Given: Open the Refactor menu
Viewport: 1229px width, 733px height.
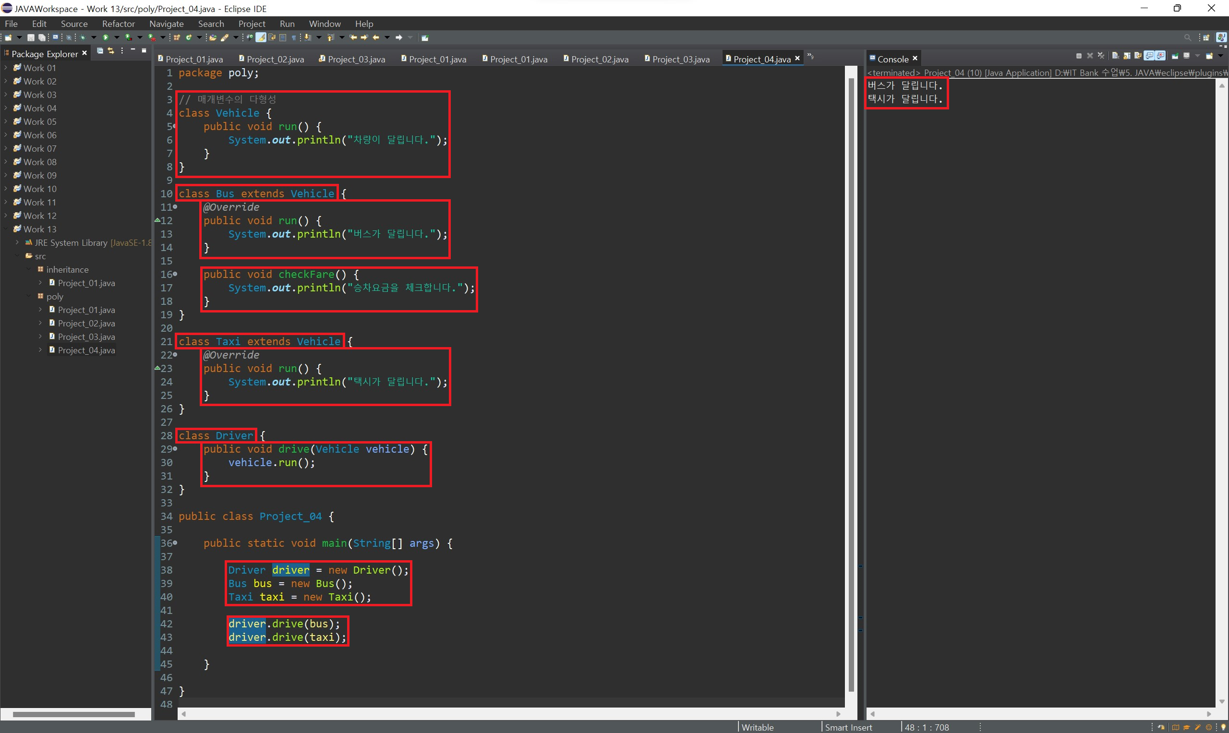Looking at the screenshot, I should pyautogui.click(x=118, y=24).
